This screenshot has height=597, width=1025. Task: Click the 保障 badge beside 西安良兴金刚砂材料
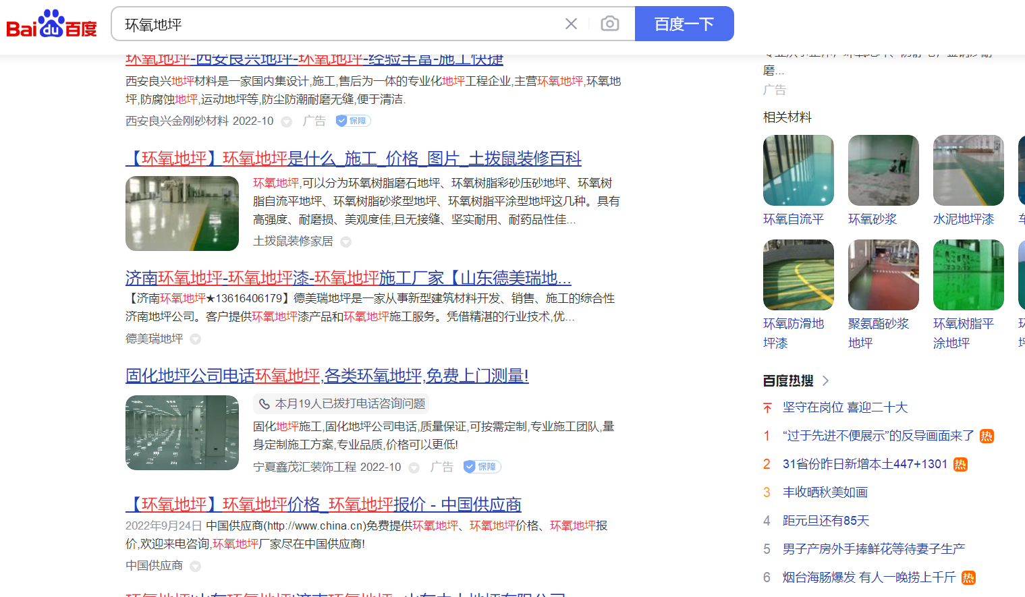[353, 121]
